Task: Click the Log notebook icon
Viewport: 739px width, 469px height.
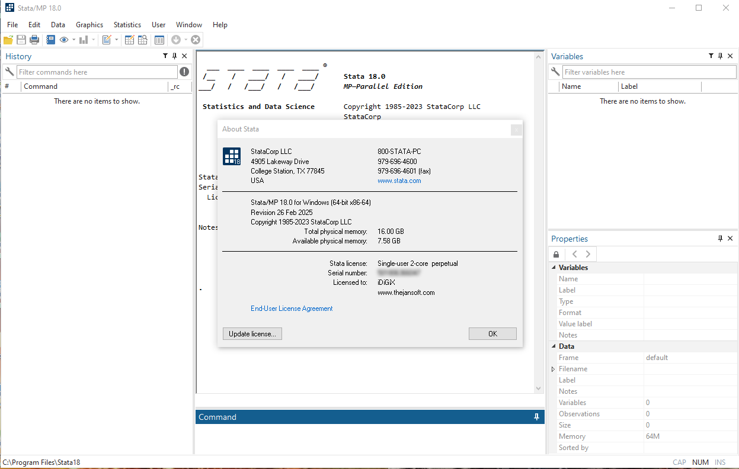Action: point(50,40)
